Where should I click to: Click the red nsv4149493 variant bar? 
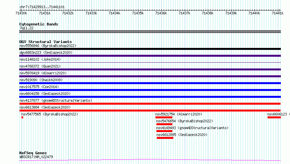[x=165, y=131]
